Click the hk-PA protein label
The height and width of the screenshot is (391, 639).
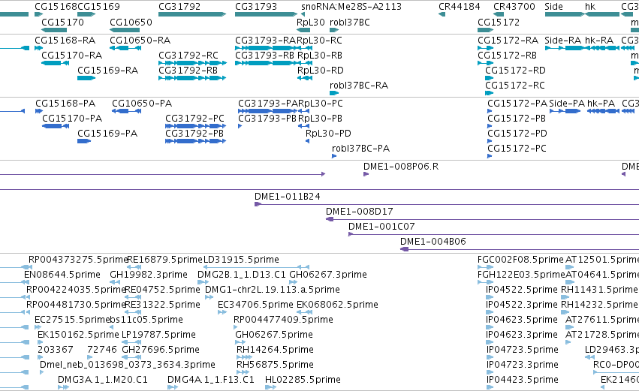point(601,104)
